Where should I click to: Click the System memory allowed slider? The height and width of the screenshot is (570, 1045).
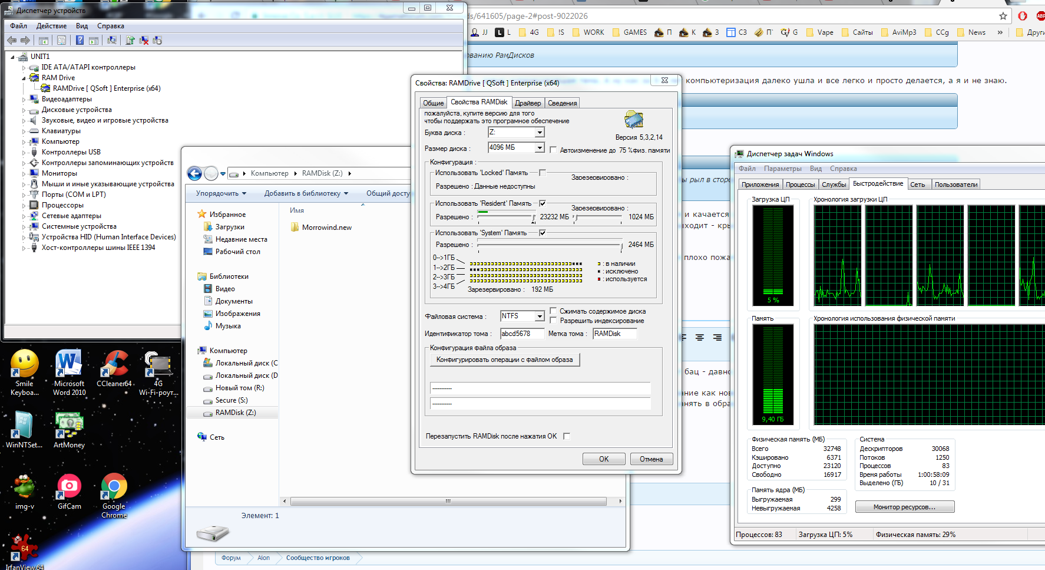tap(549, 245)
